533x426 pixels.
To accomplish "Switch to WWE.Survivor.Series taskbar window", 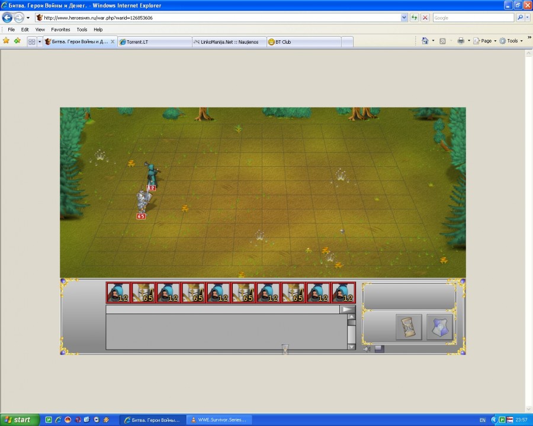I will tap(220, 420).
